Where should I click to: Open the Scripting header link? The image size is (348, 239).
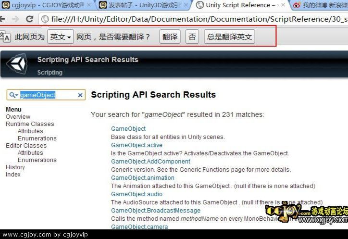[50, 73]
